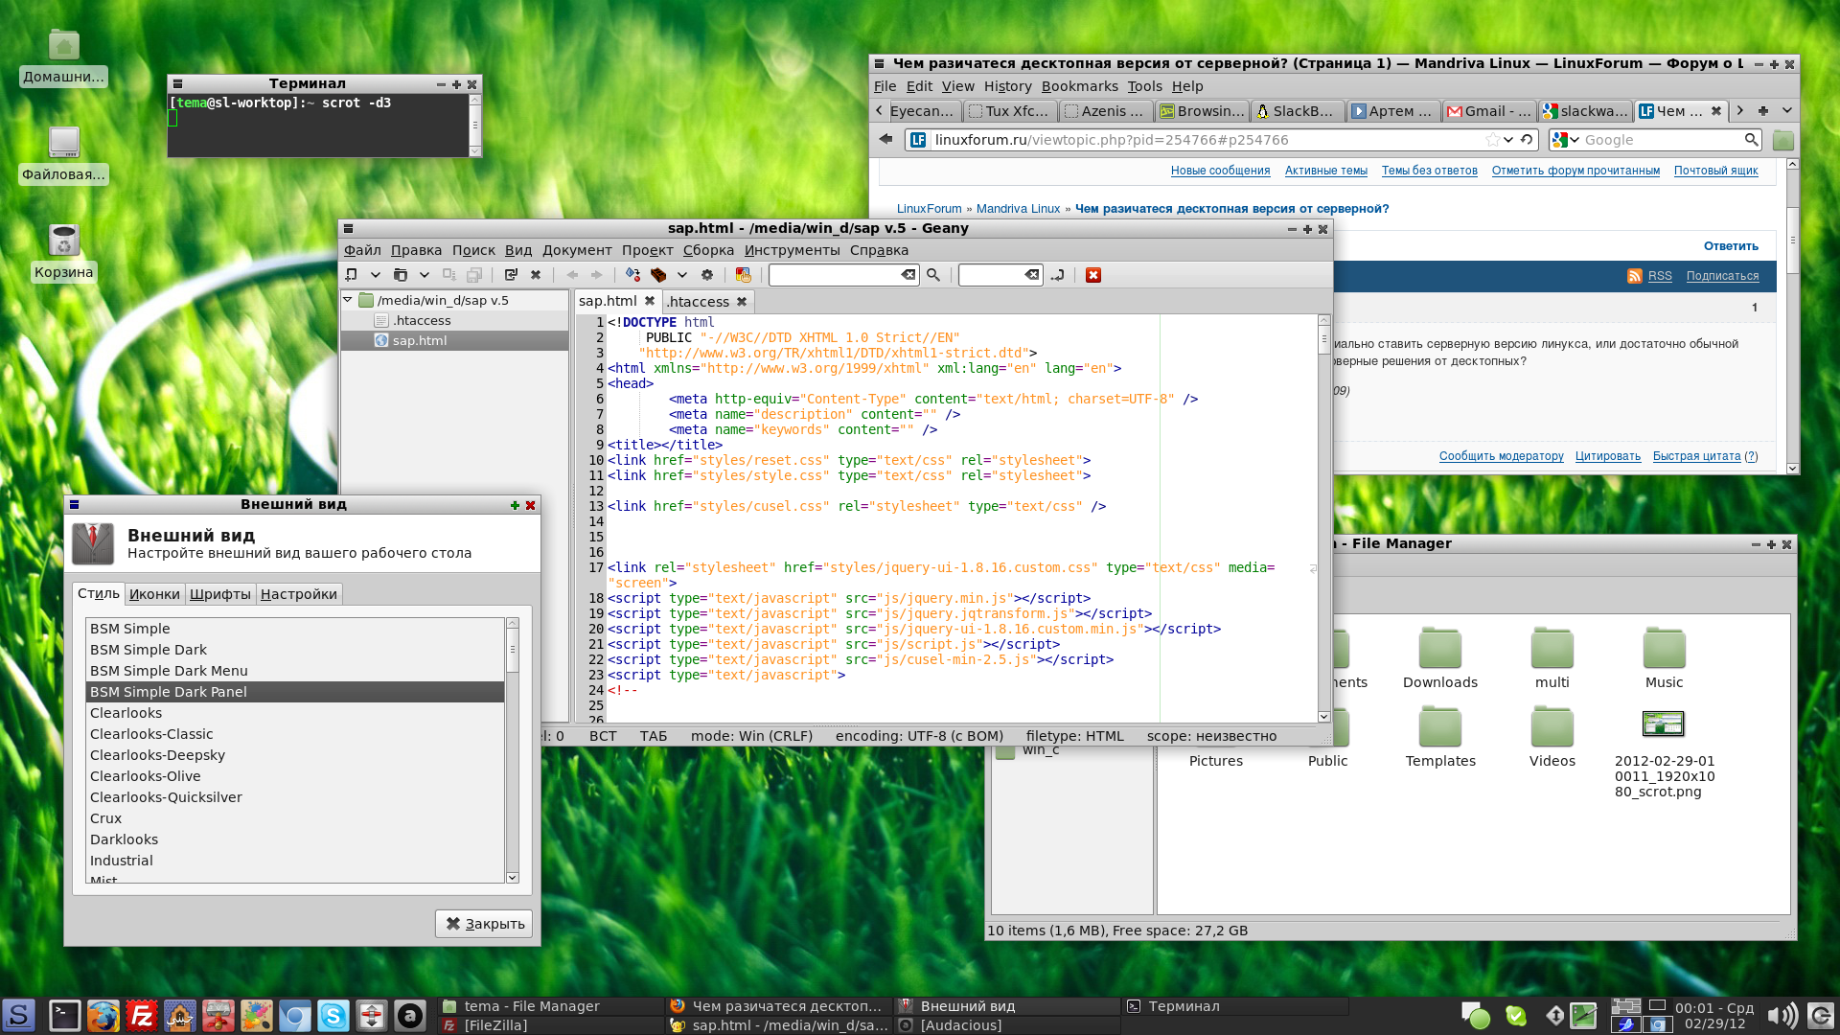Image resolution: width=1840 pixels, height=1035 pixels.
Task: Expand the recent files dropdown arrow in Geany
Action: 425,275
